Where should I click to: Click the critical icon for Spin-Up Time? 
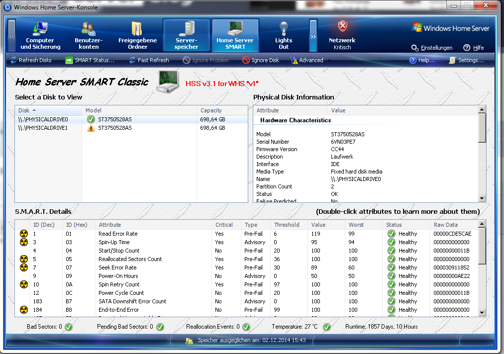click(24, 242)
